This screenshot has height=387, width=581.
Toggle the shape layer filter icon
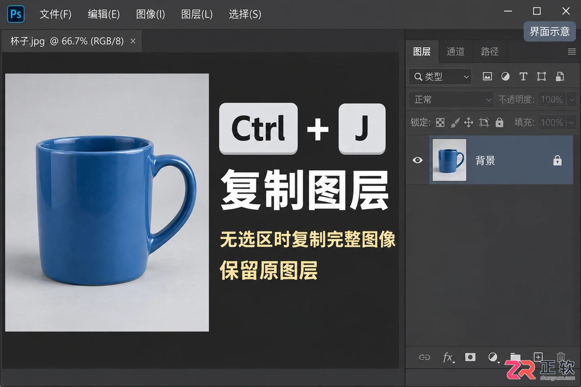[541, 77]
